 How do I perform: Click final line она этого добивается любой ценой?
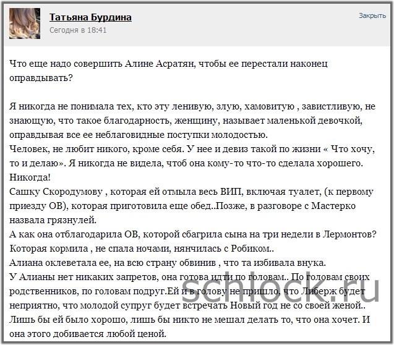(88, 335)
